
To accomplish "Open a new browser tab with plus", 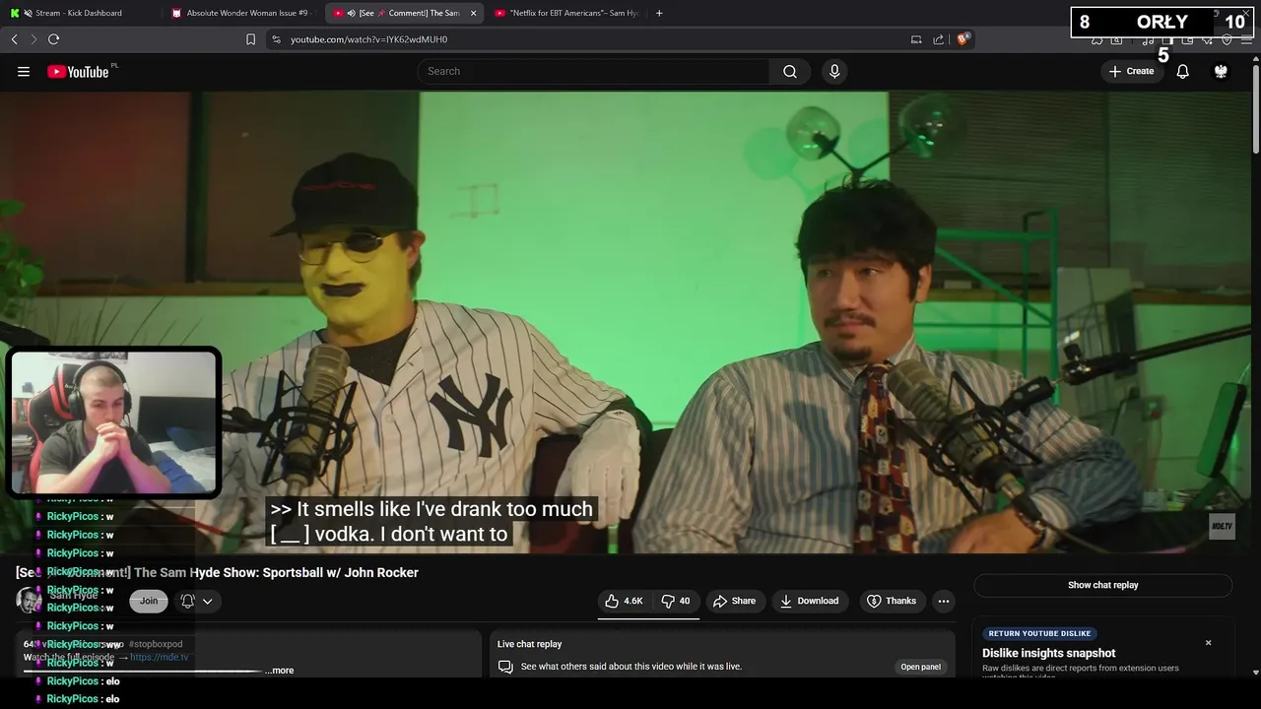I will pyautogui.click(x=659, y=13).
